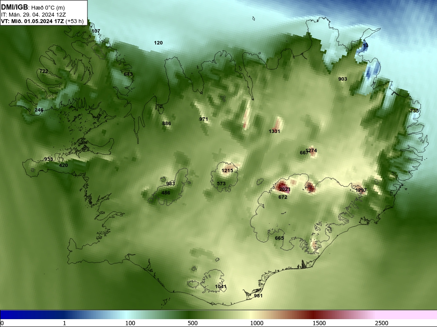Select the 643 value in the Westfjords
The image size is (437, 327).
pos(128,74)
